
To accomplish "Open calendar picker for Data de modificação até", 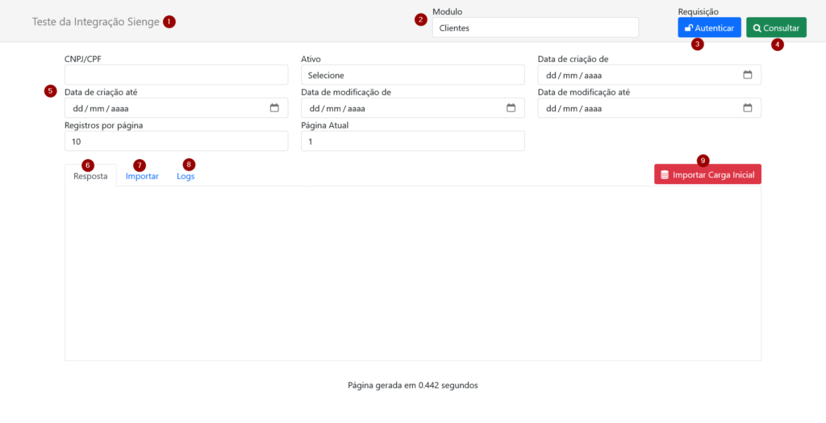I will (x=747, y=108).
